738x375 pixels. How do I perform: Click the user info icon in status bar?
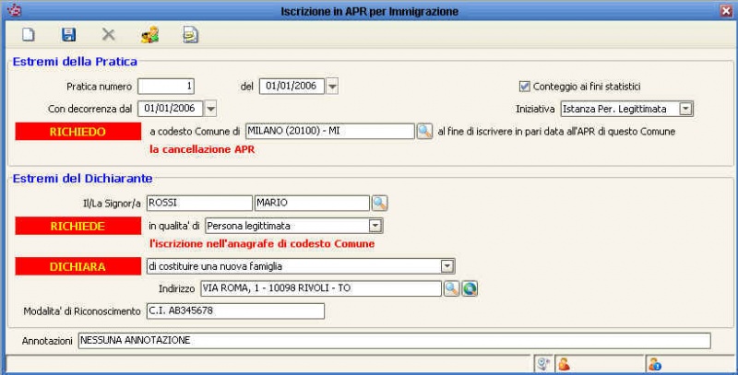pyautogui.click(x=654, y=364)
